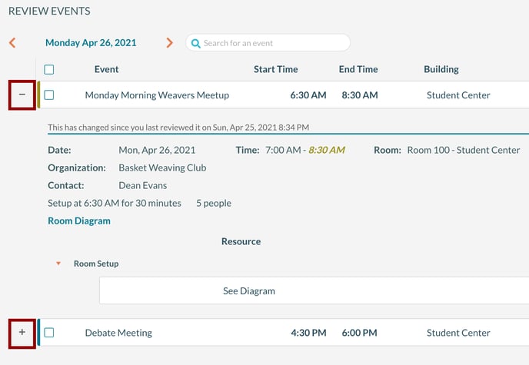The image size is (529, 365).
Task: Click the 6:30 AM start time cell
Action: [308, 95]
